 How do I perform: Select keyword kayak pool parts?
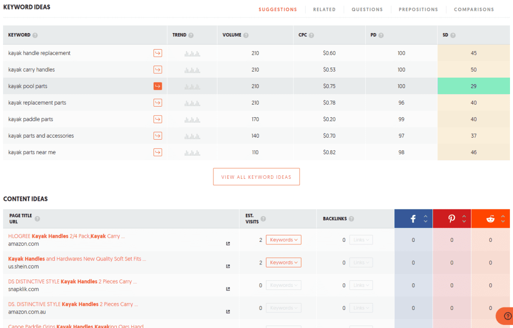tap(28, 86)
